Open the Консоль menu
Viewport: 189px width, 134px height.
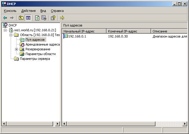(10, 11)
